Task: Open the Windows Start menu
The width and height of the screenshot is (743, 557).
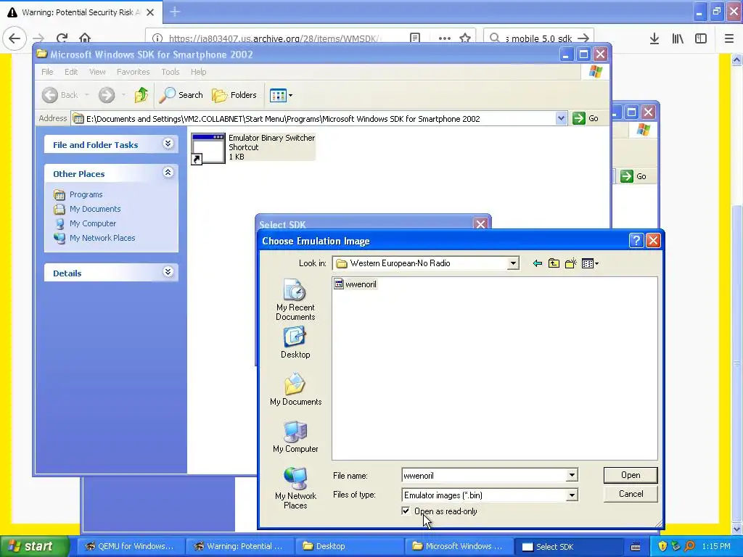Action: tap(35, 547)
